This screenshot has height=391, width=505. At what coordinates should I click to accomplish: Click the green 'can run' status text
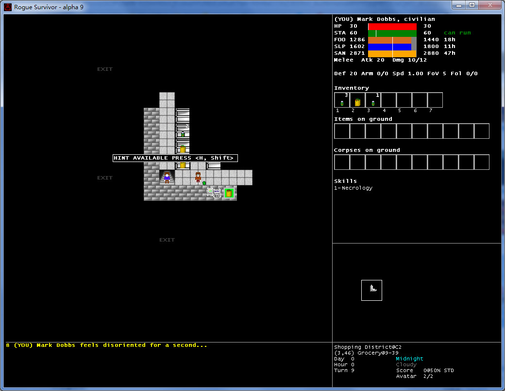[x=457, y=33]
